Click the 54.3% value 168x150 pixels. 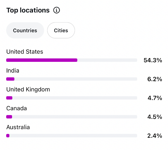click(153, 60)
